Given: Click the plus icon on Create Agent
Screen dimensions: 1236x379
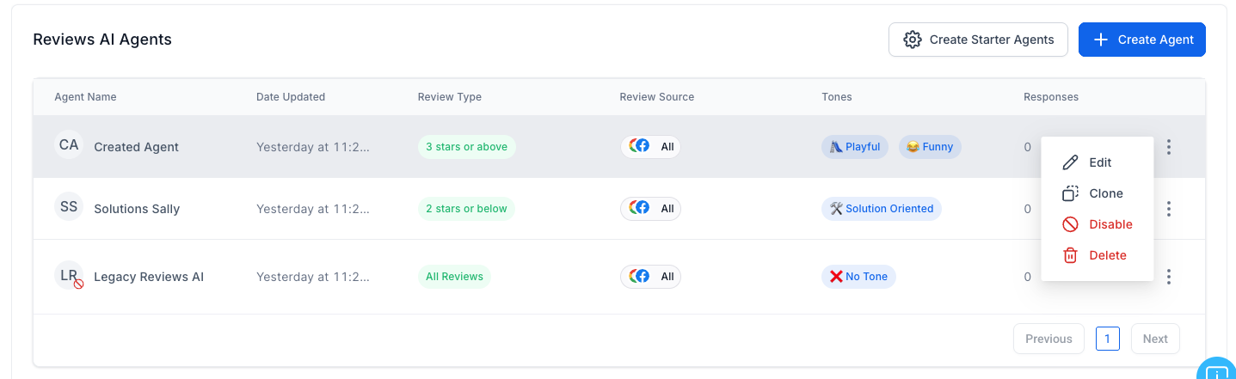Looking at the screenshot, I should [1100, 40].
